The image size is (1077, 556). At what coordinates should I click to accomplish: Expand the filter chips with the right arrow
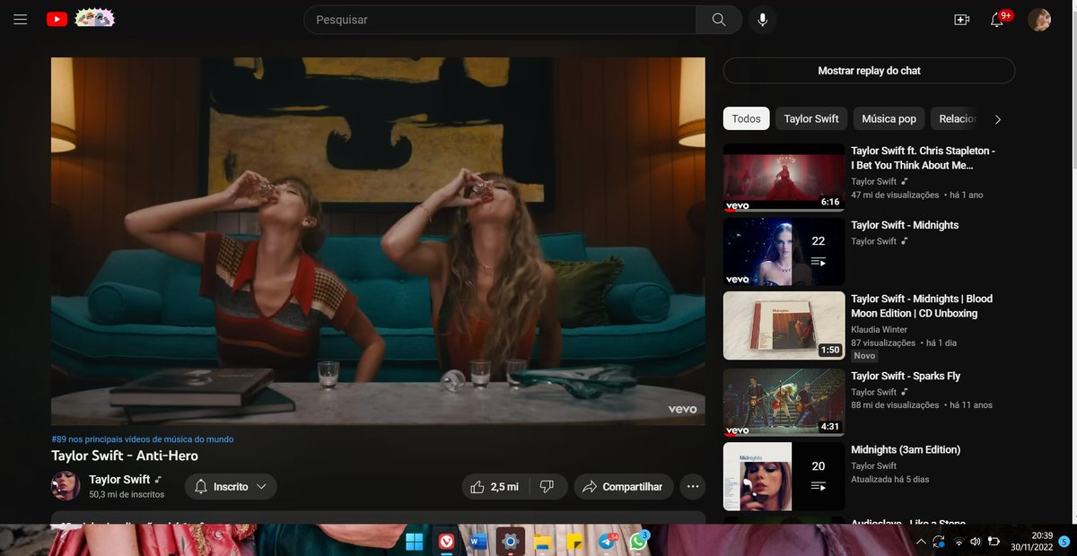pyautogui.click(x=998, y=119)
